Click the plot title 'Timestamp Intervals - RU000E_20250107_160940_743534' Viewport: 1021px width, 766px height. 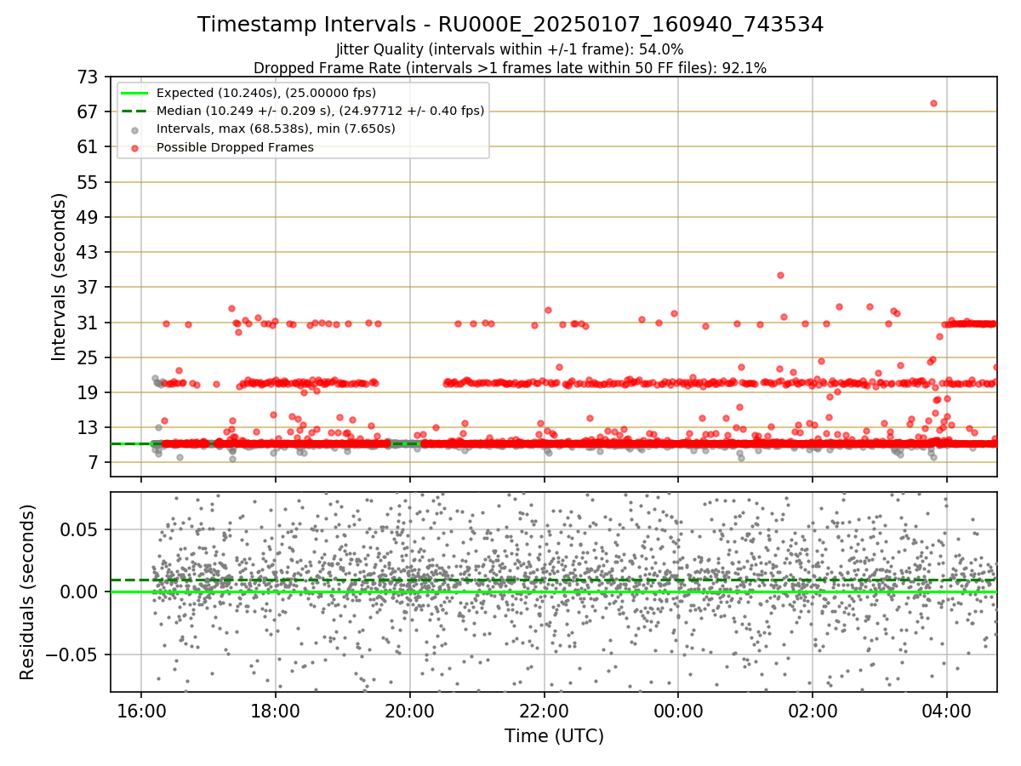click(510, 25)
